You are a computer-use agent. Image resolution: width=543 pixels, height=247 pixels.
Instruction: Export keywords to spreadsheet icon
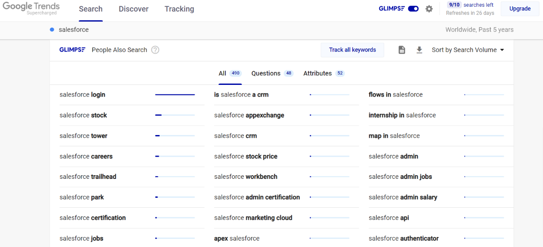402,50
